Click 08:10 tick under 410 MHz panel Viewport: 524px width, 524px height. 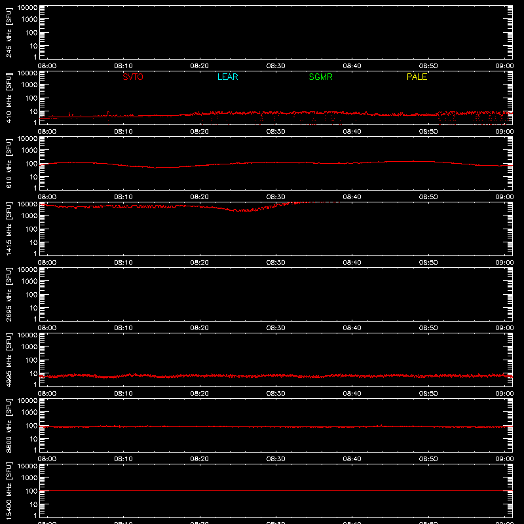click(123, 132)
